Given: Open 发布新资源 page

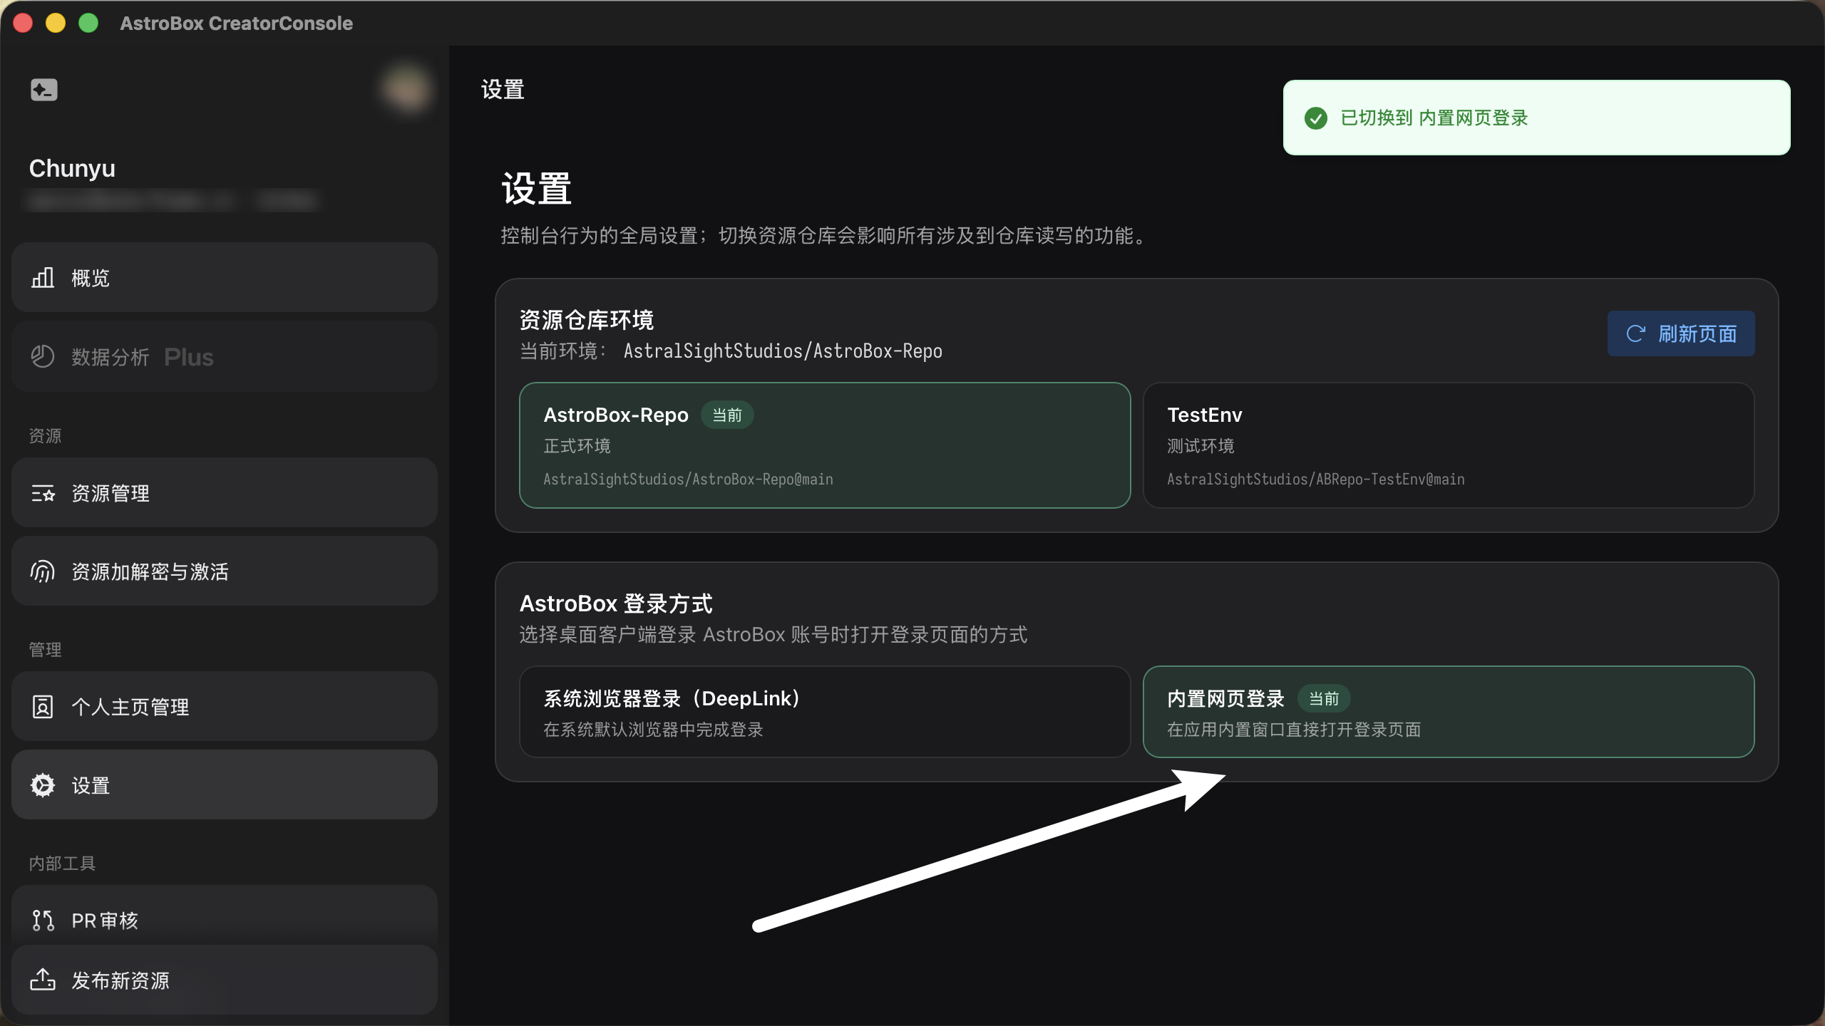Looking at the screenshot, I should coord(225,980).
